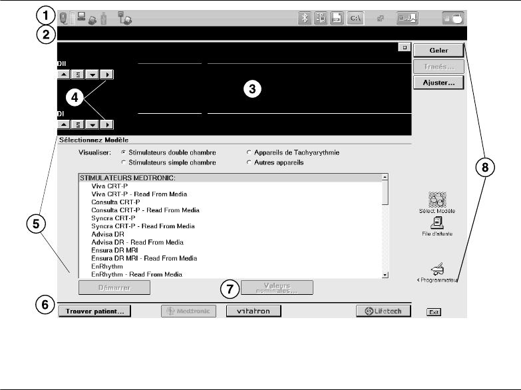Click the model list scrollbar down arrow
The image size is (521, 390).
coord(385,275)
